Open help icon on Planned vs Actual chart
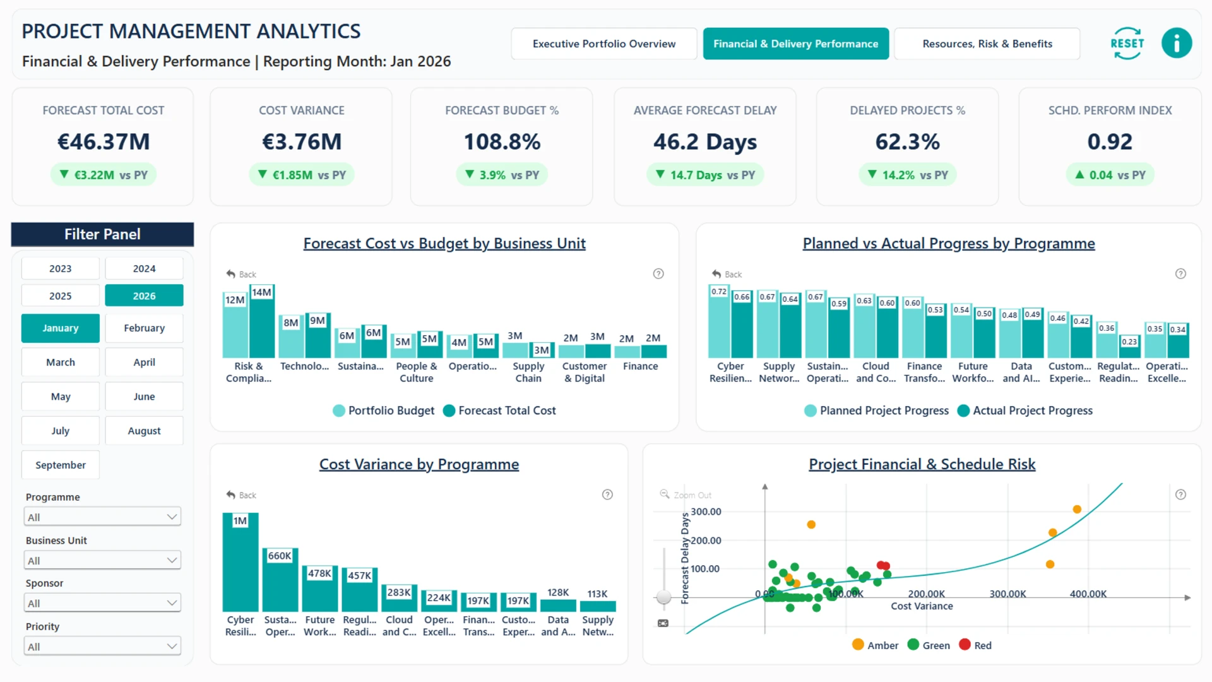Image resolution: width=1212 pixels, height=682 pixels. tap(1181, 273)
